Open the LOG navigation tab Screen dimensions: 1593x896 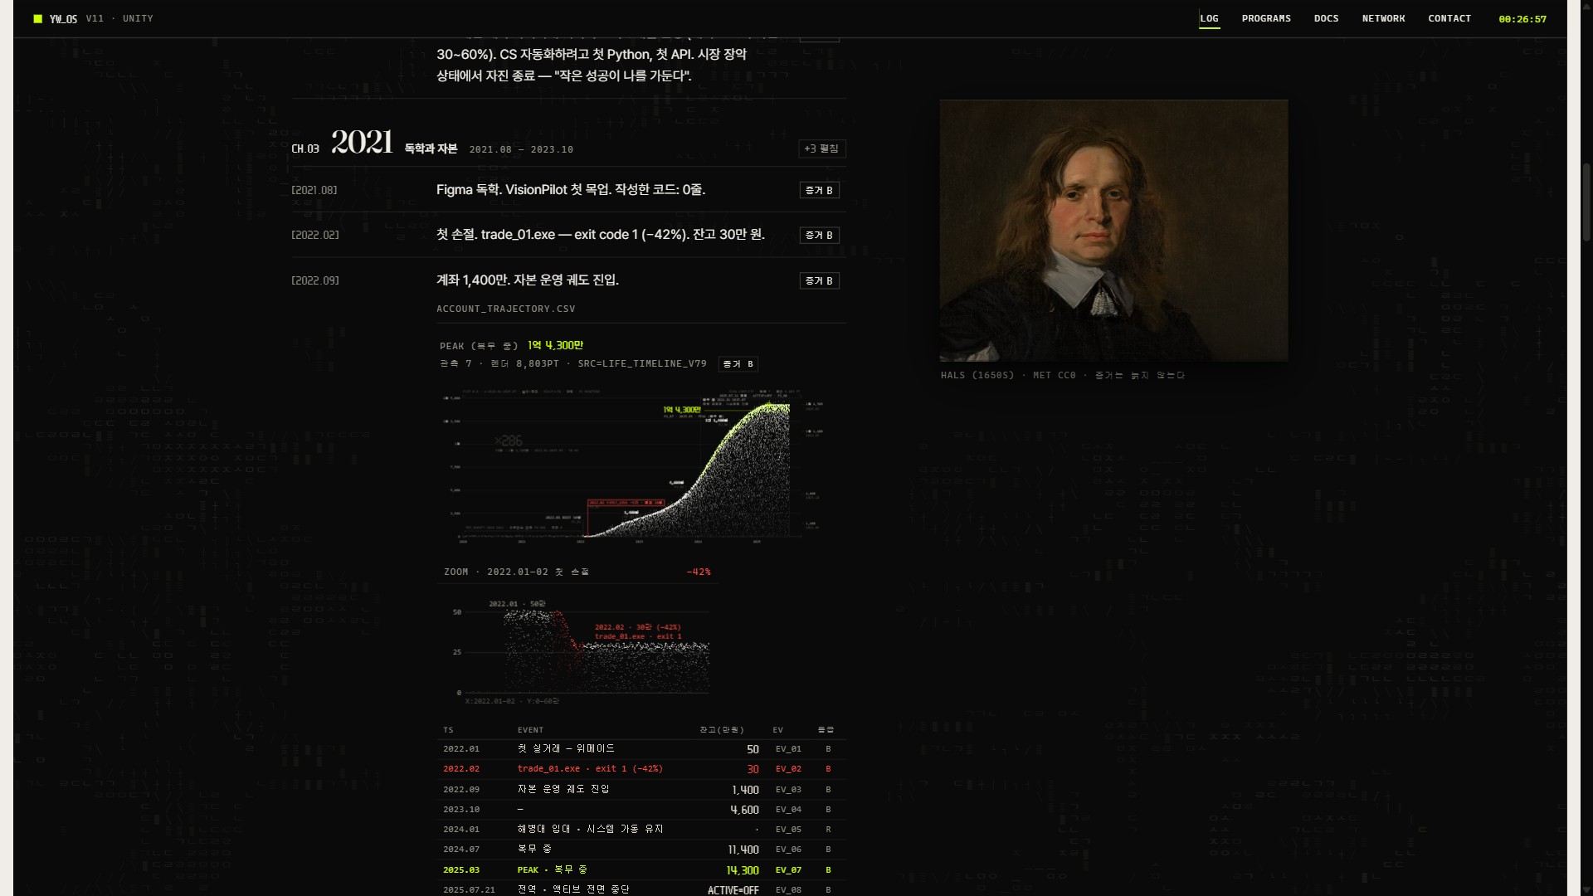tap(1209, 18)
